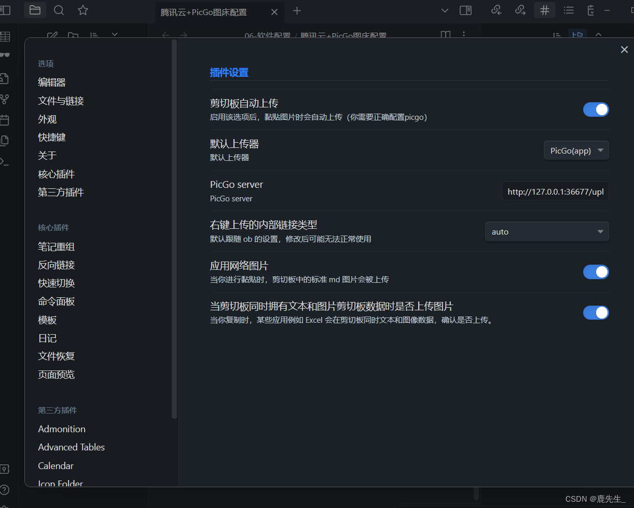Open the file explorer folder icon

[35, 10]
